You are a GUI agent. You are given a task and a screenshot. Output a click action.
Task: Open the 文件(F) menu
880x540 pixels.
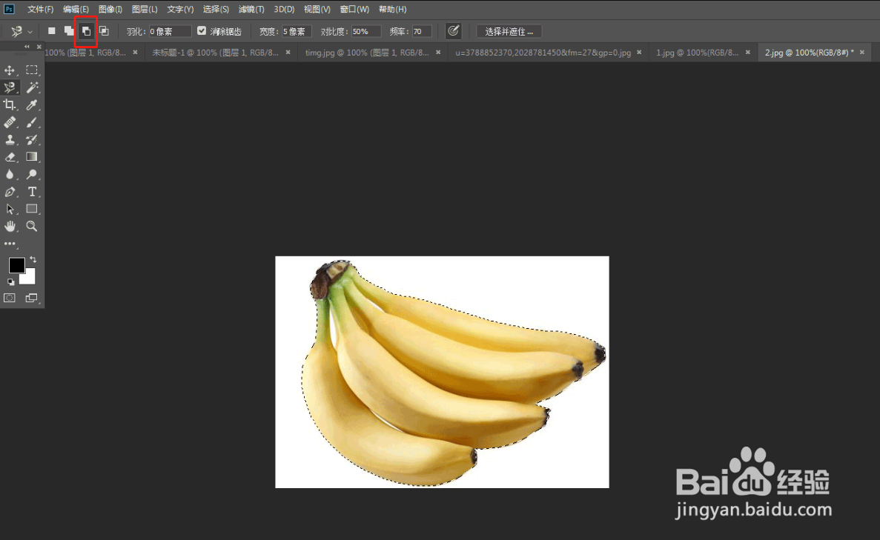point(41,10)
